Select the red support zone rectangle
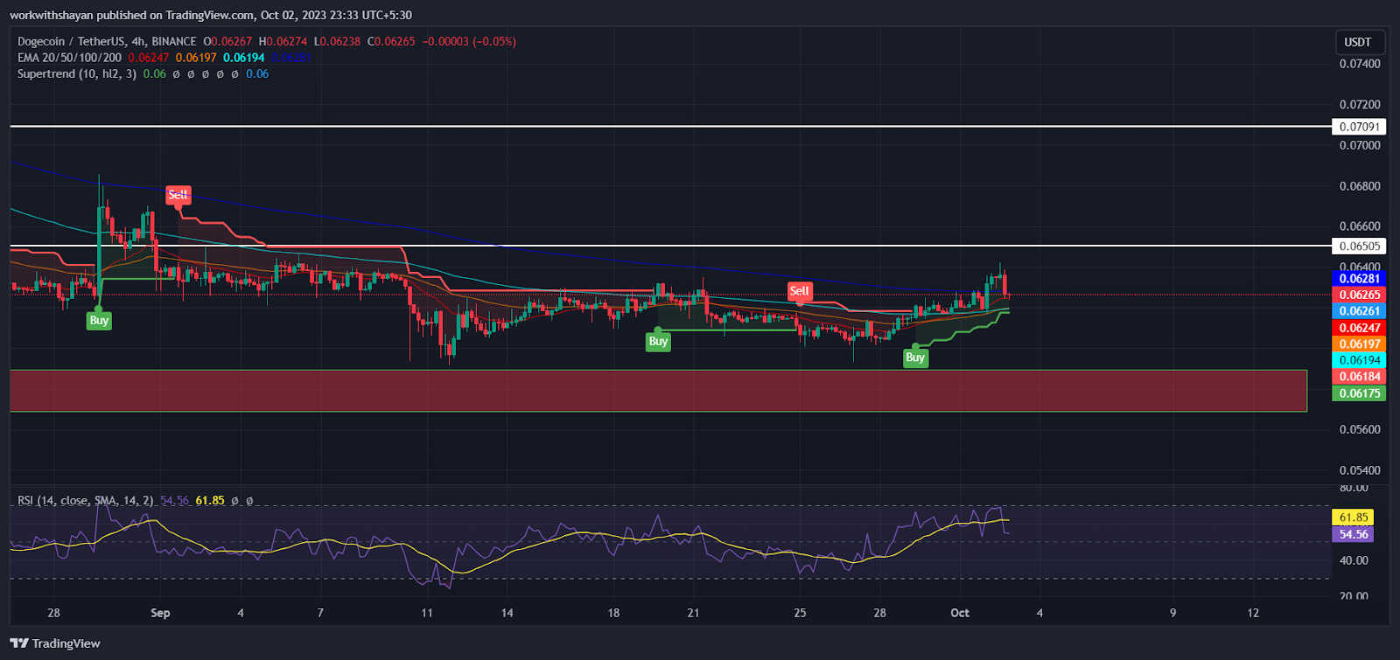 click(x=658, y=391)
